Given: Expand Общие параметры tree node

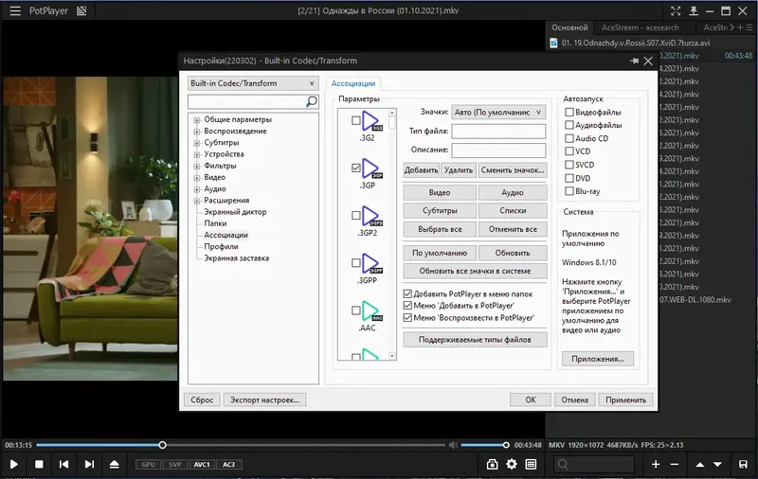Looking at the screenshot, I should pyautogui.click(x=197, y=119).
